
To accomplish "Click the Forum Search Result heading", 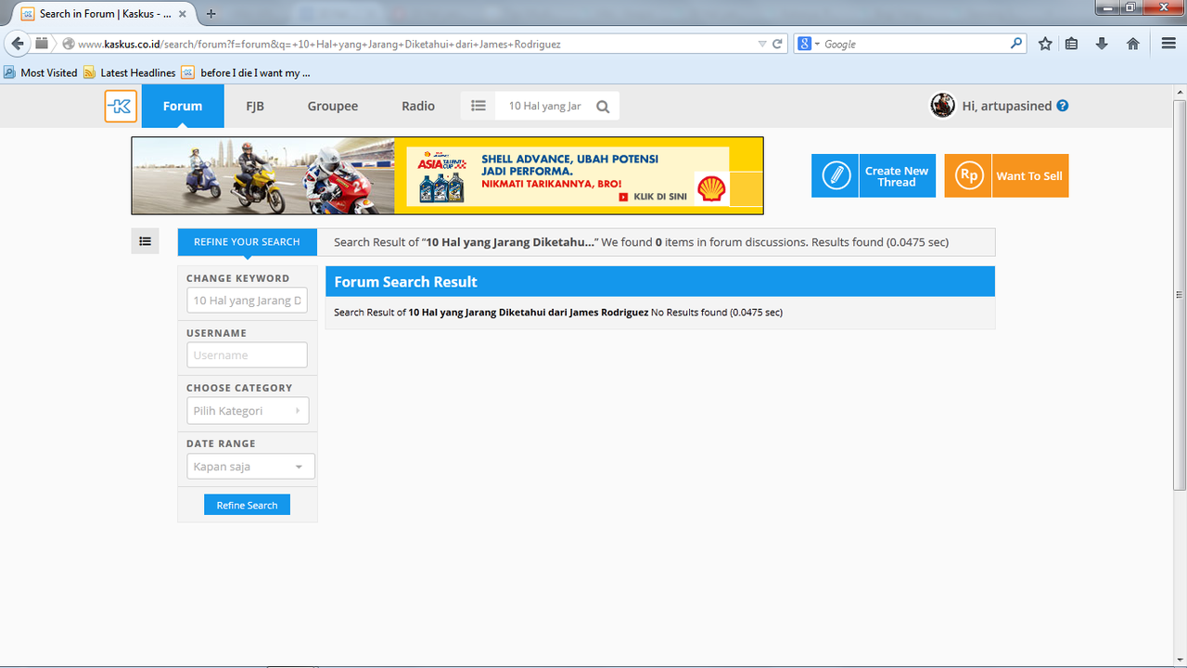I will pos(406,281).
